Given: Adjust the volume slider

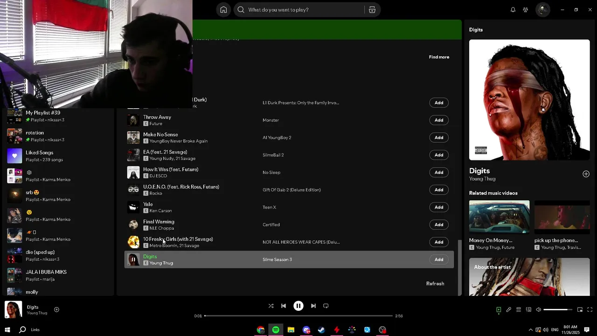Looking at the screenshot, I should (x=558, y=310).
